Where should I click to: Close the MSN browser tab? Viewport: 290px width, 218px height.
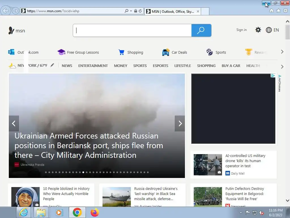[x=198, y=11]
